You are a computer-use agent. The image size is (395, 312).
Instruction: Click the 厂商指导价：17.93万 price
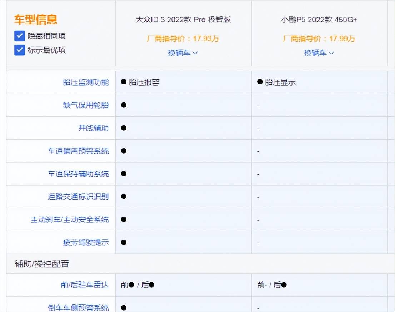coord(183,39)
